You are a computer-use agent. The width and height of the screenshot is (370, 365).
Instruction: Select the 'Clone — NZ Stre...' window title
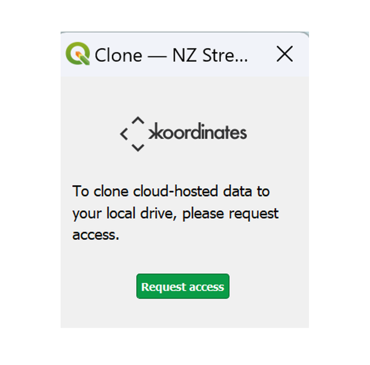click(x=171, y=55)
